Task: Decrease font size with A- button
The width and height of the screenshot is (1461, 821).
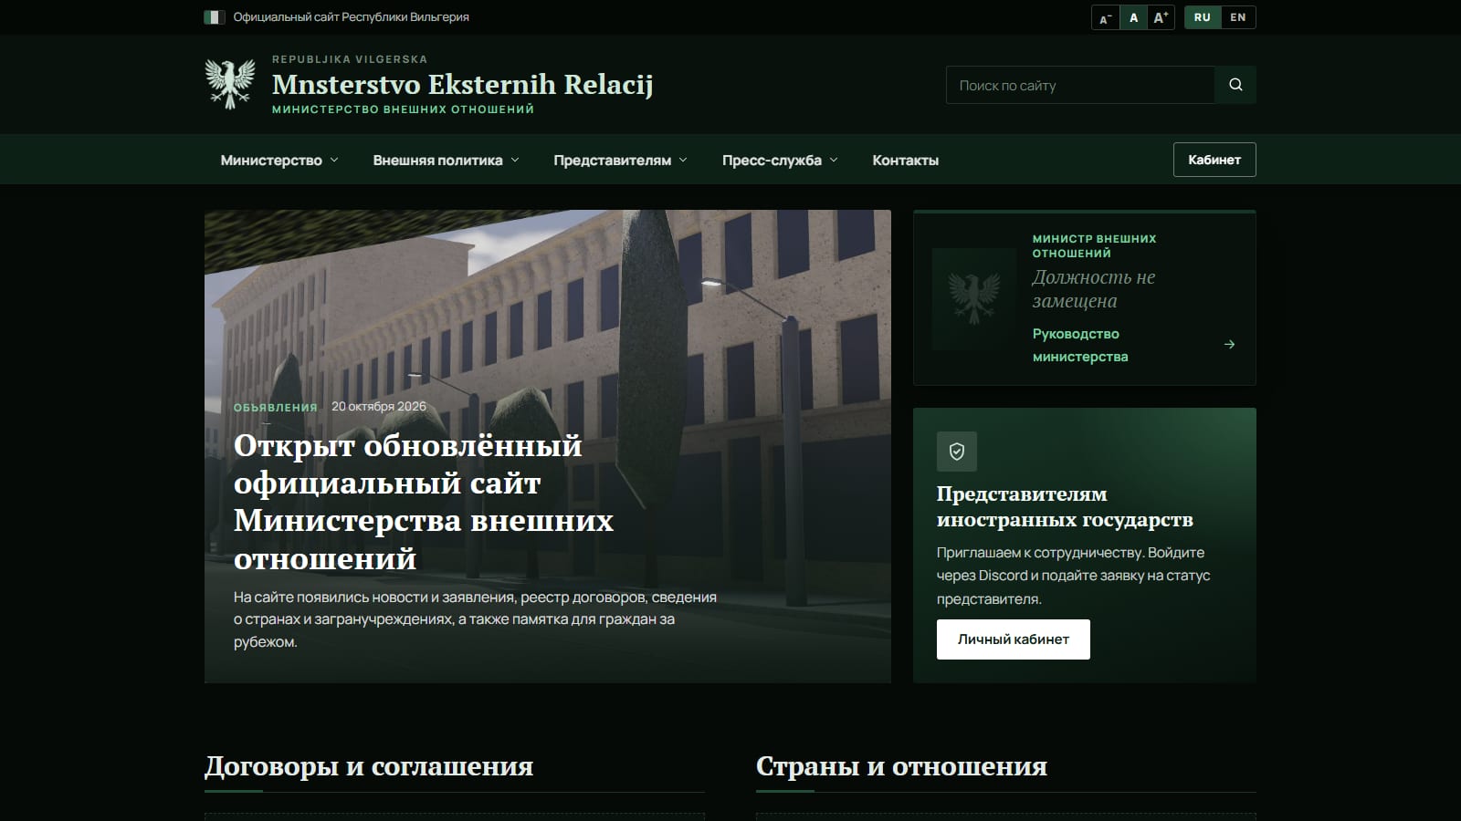Action: [x=1106, y=17]
